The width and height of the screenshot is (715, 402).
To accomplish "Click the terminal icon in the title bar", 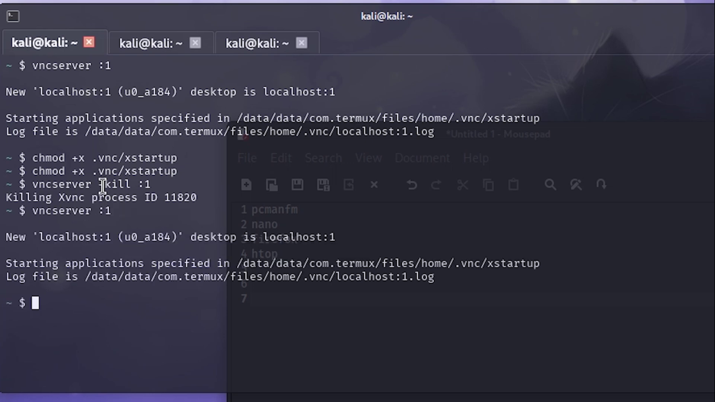I will tap(13, 16).
